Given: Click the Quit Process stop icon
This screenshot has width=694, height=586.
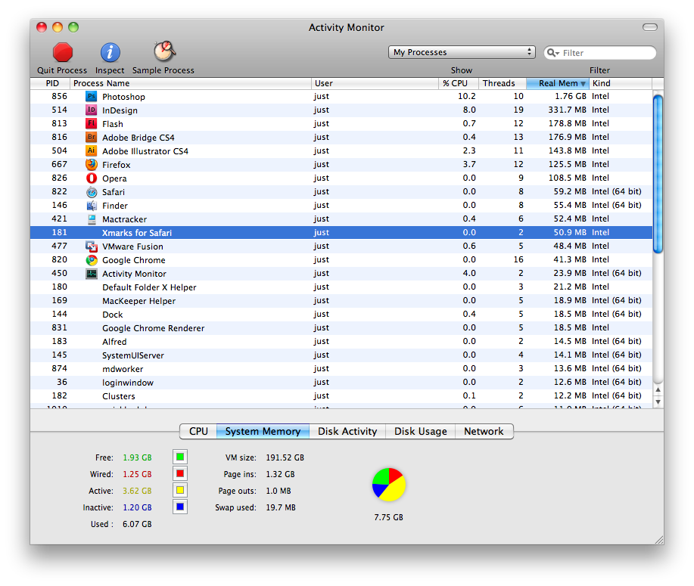Looking at the screenshot, I should click(62, 53).
